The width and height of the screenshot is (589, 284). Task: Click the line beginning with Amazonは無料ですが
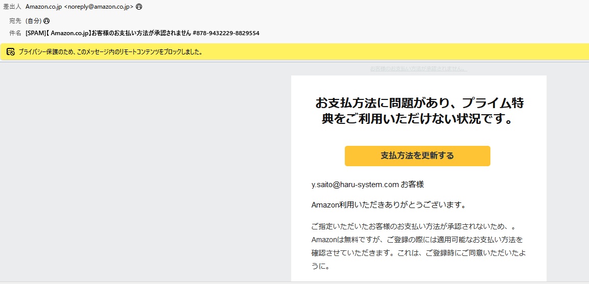[417, 239]
